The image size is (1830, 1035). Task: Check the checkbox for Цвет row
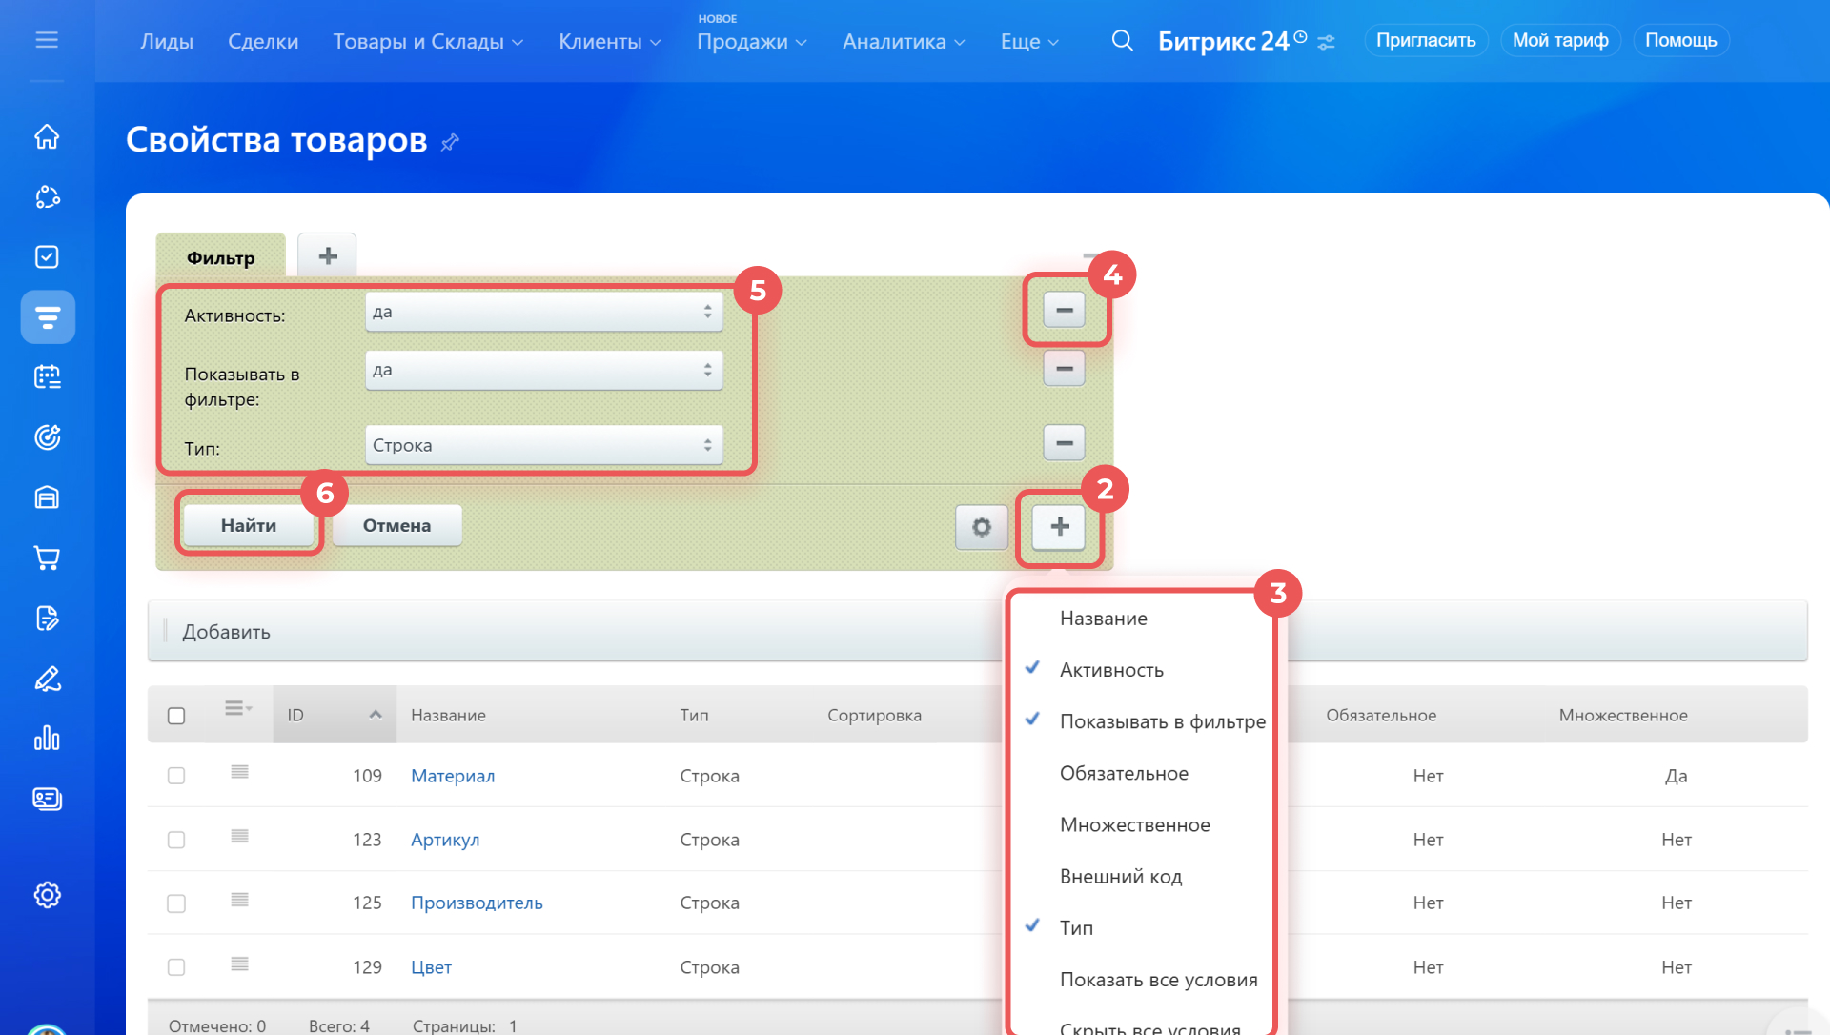(x=176, y=967)
